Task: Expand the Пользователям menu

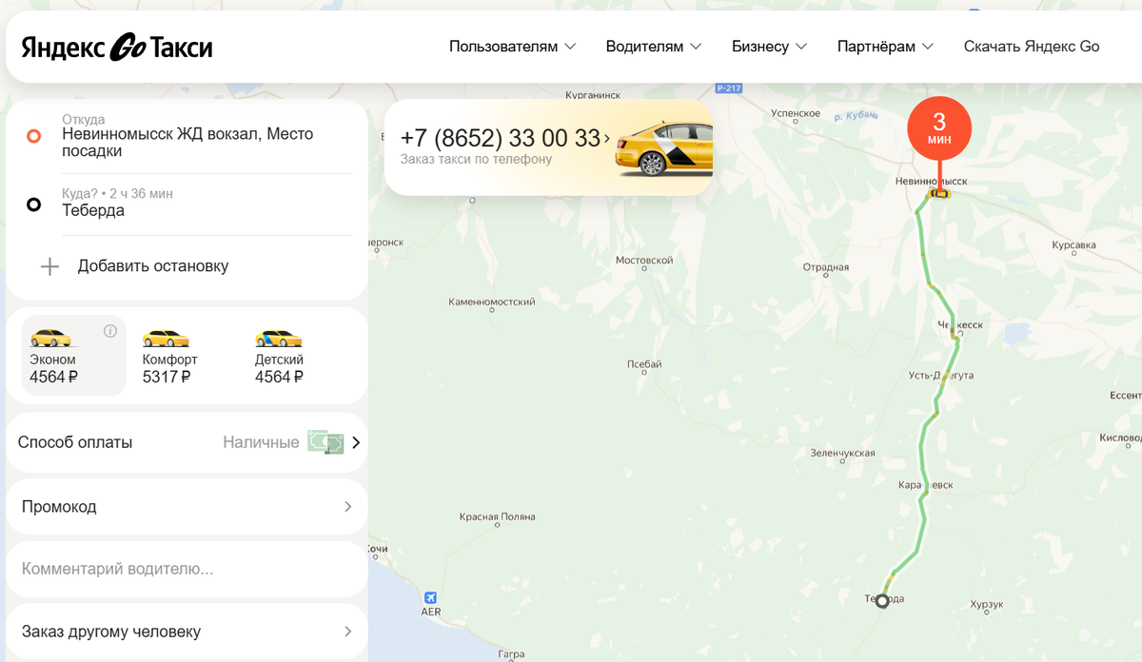Action: click(x=513, y=47)
